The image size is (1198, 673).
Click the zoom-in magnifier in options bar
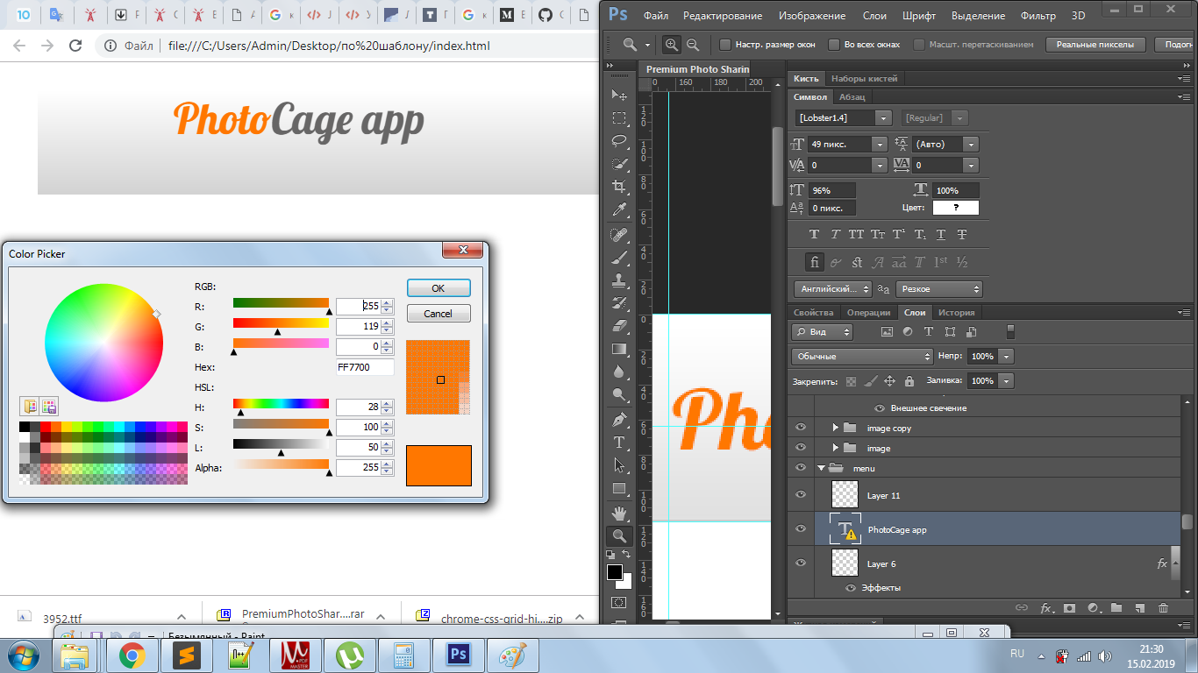click(672, 45)
